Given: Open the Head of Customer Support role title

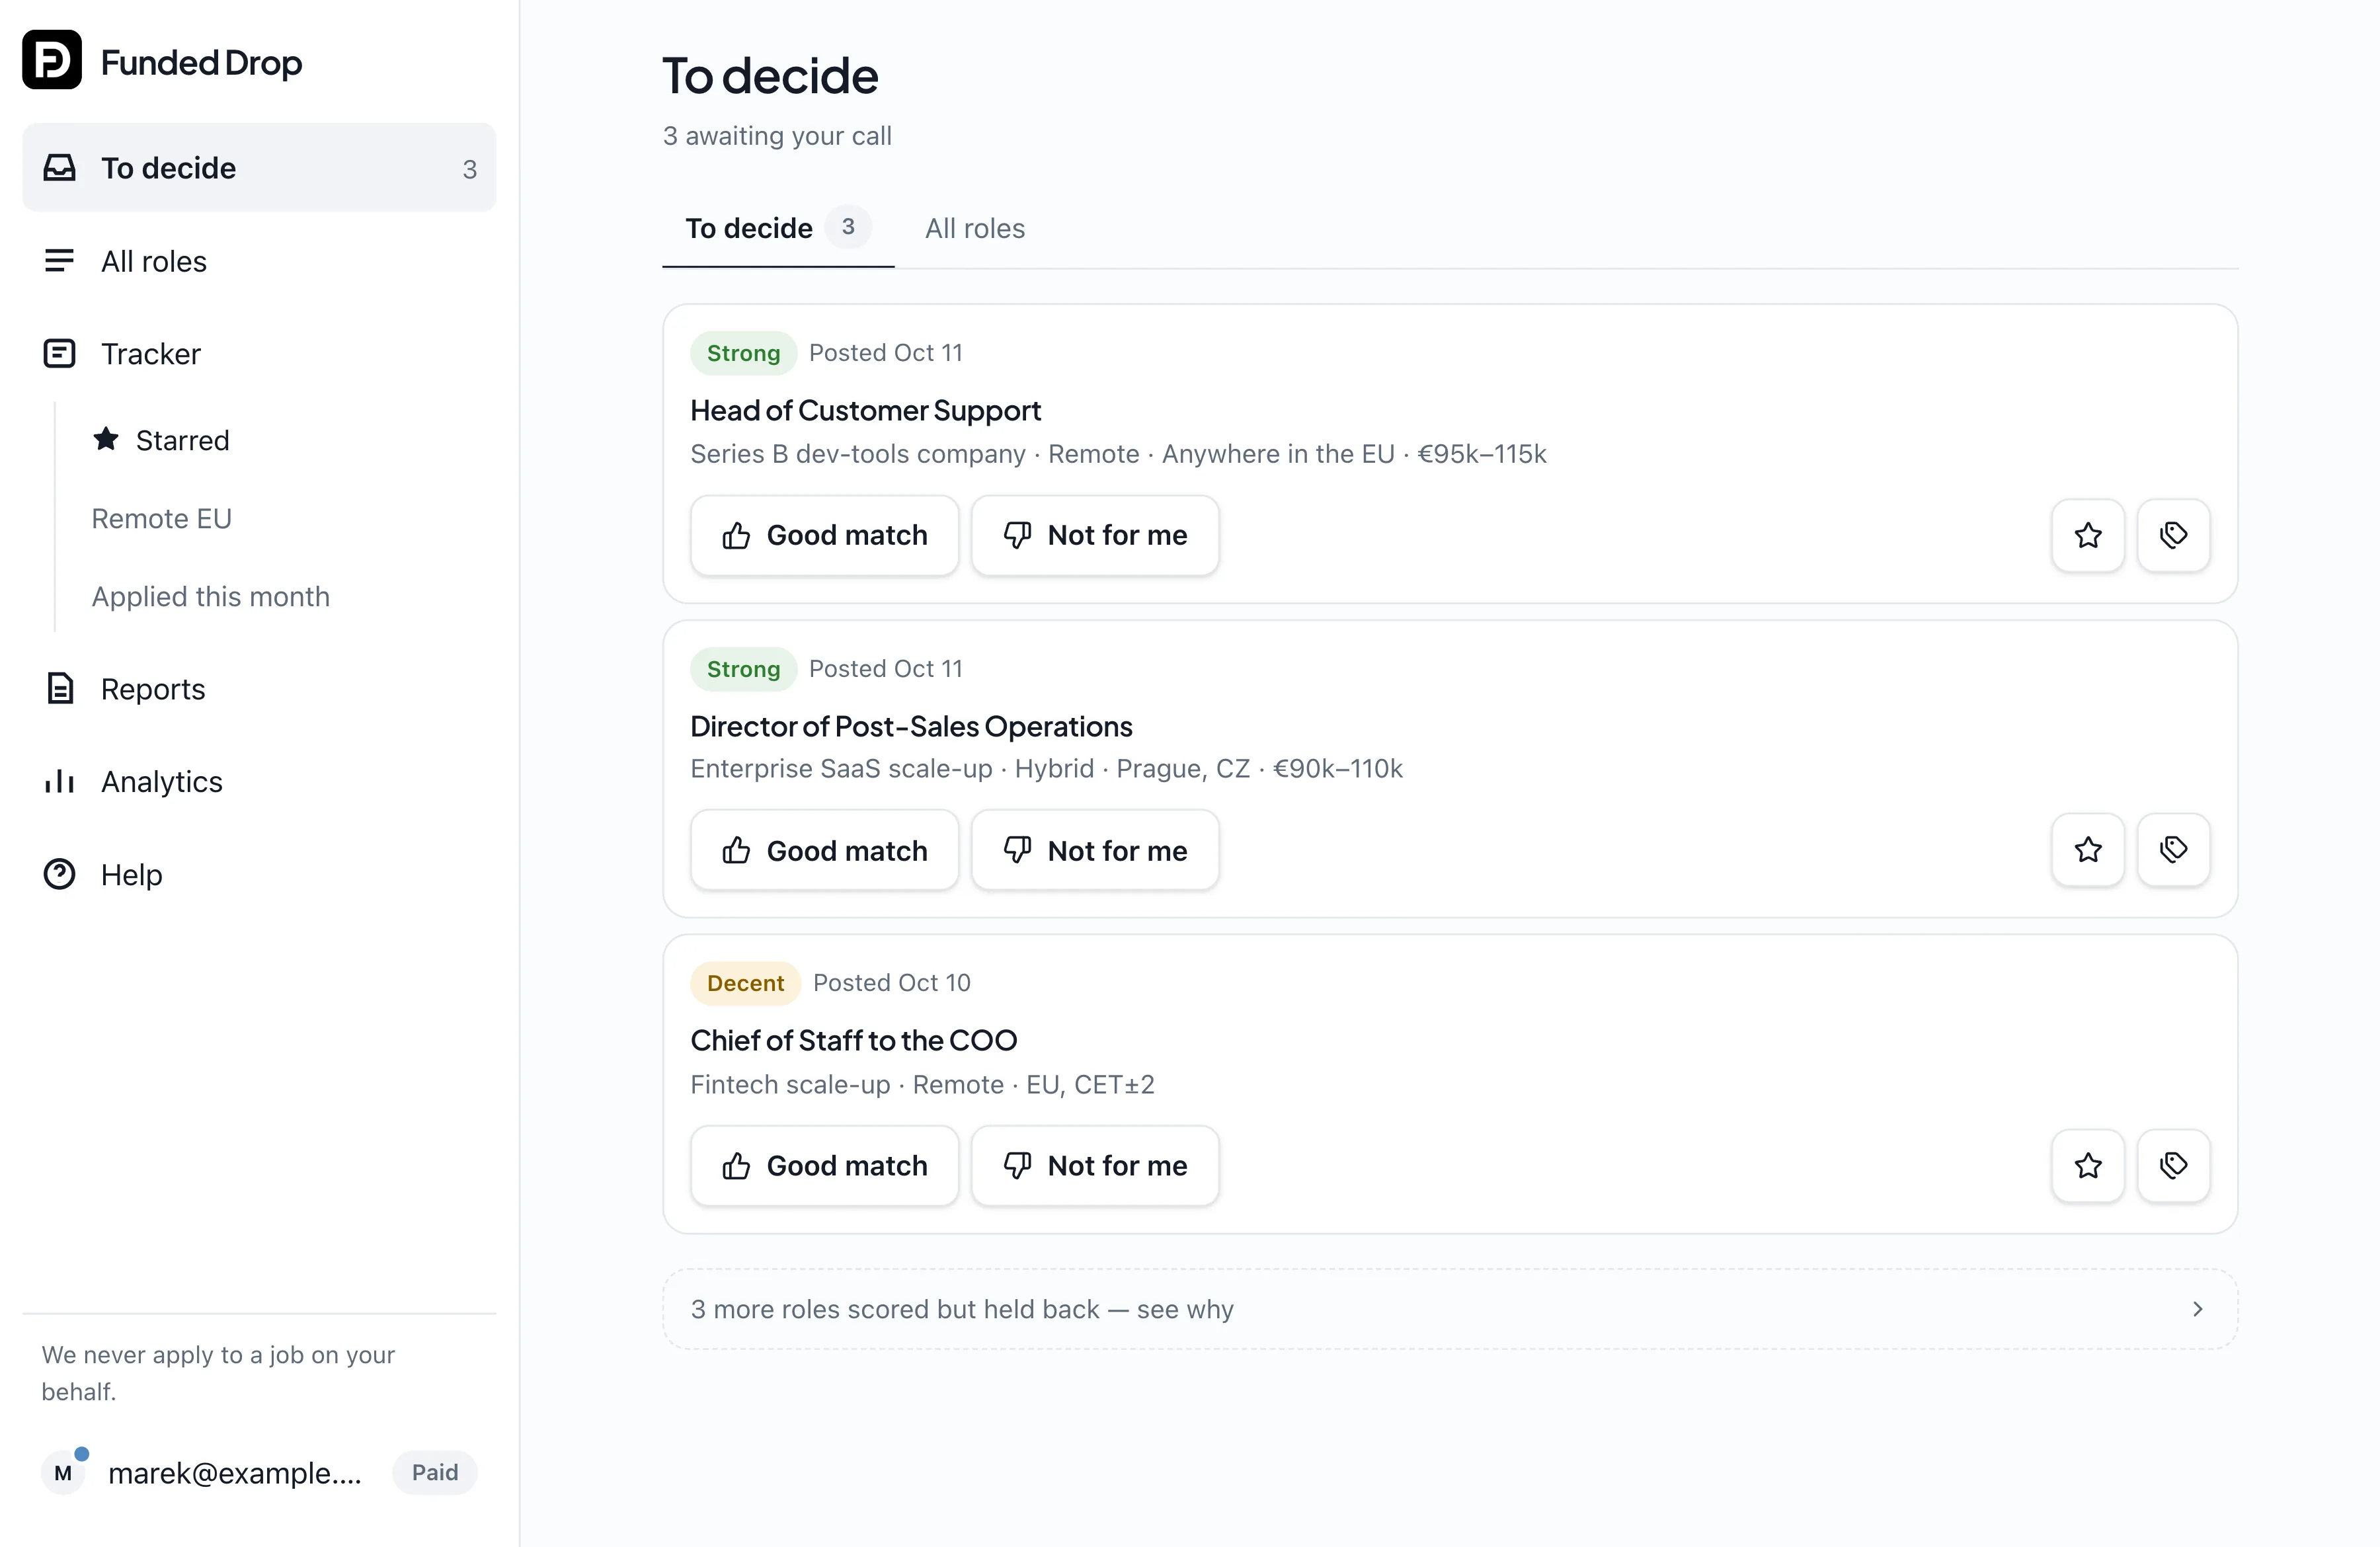Looking at the screenshot, I should 865,410.
